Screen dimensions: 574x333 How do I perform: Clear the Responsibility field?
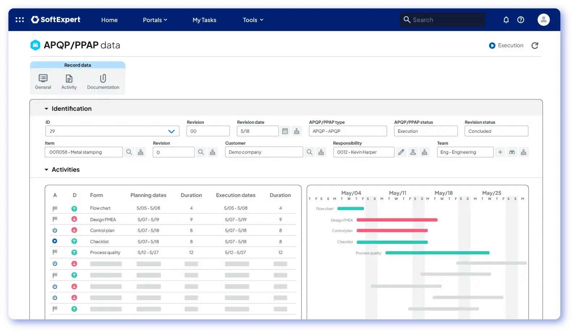[424, 152]
